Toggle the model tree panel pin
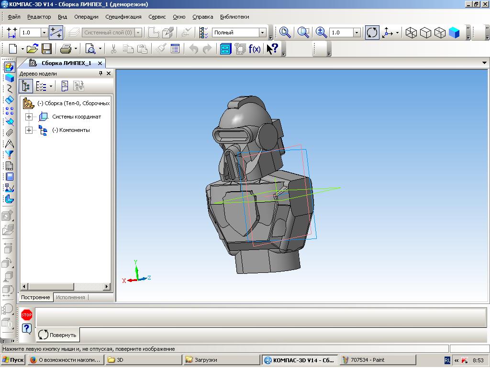 pyautogui.click(x=100, y=73)
